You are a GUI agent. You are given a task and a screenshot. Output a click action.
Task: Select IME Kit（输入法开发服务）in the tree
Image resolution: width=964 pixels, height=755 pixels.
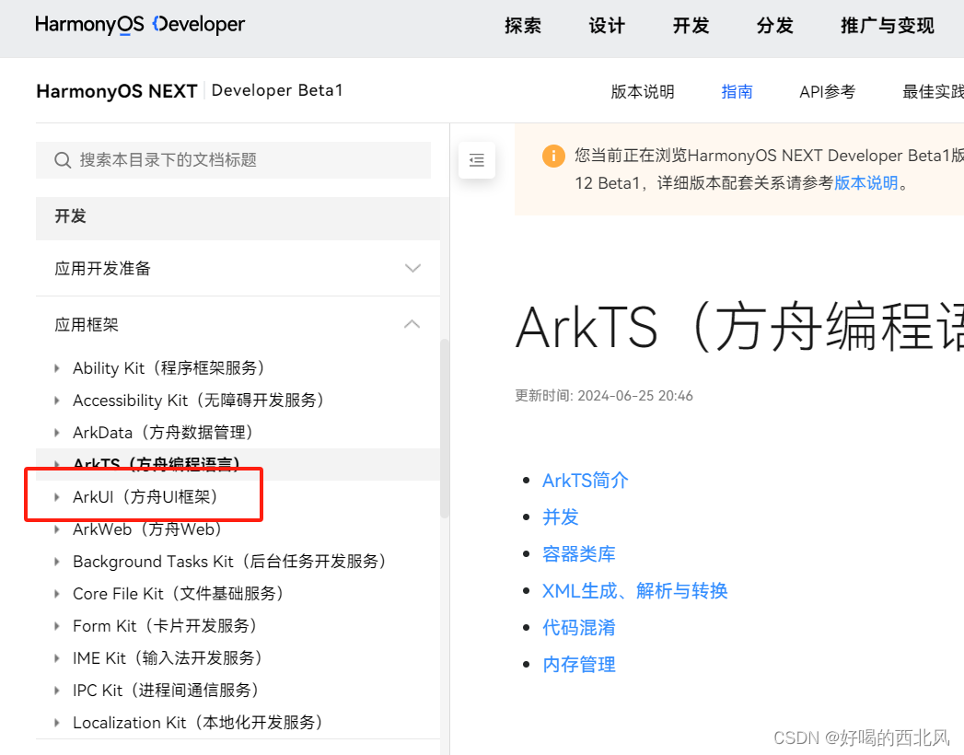tap(168, 657)
